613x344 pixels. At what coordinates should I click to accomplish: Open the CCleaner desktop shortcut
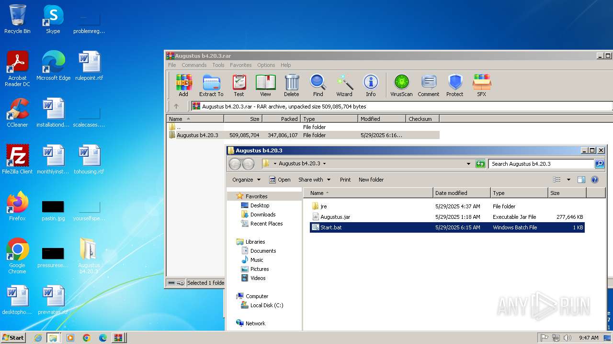coord(17,113)
